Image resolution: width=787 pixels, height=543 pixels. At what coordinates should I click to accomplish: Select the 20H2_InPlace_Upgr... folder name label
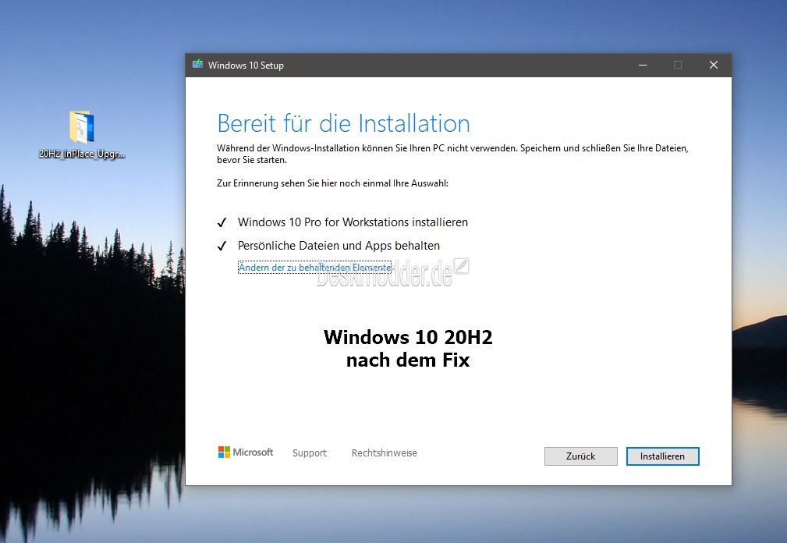click(82, 154)
